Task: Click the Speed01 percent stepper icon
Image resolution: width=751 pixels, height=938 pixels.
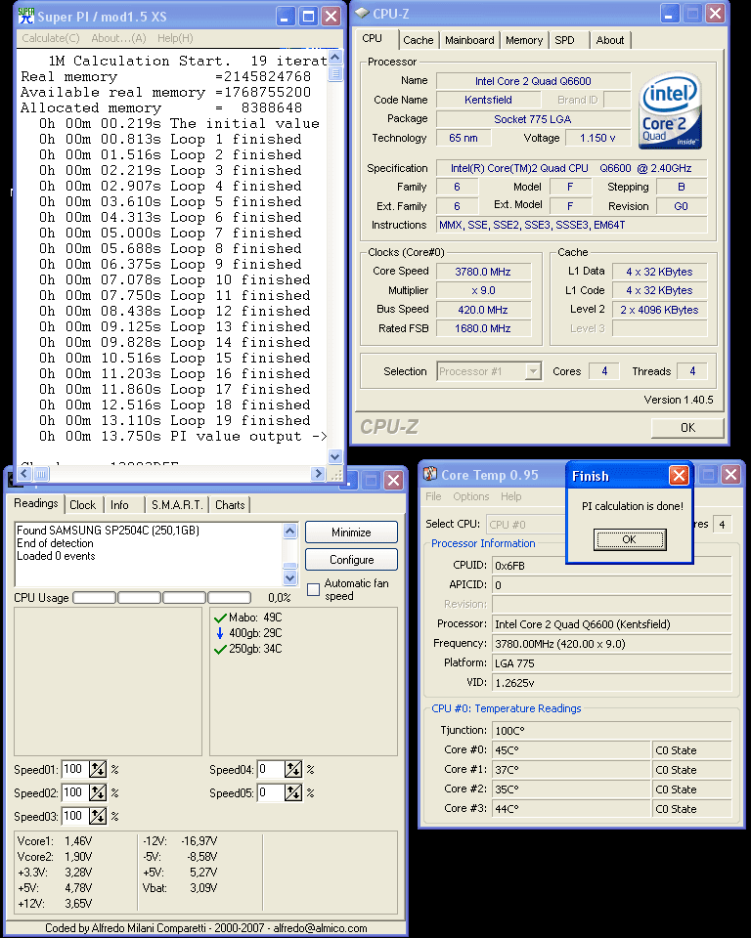Action: pyautogui.click(x=97, y=769)
